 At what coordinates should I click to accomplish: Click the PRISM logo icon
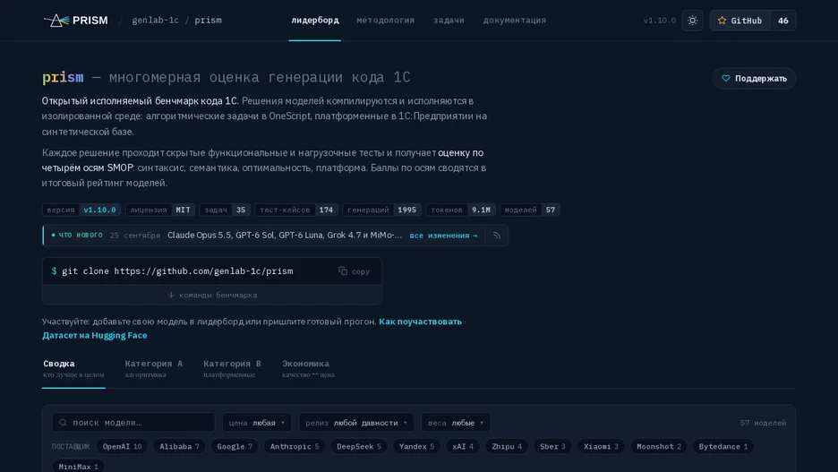56,21
